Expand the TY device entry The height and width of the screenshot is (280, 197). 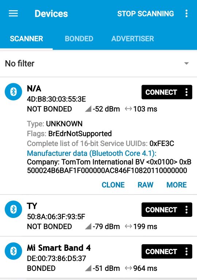click(98, 215)
